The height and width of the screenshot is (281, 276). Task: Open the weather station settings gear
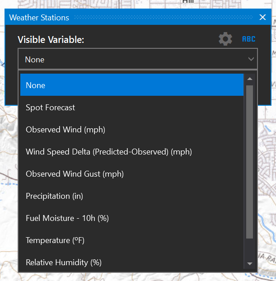(x=225, y=39)
